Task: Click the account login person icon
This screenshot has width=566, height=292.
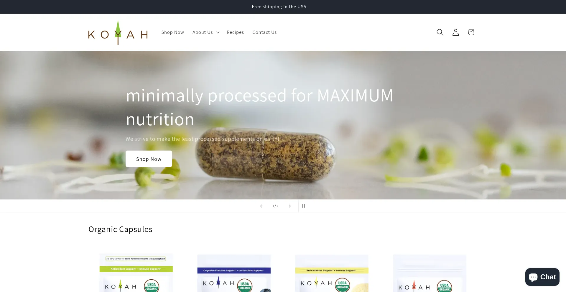Action: tap(455, 32)
